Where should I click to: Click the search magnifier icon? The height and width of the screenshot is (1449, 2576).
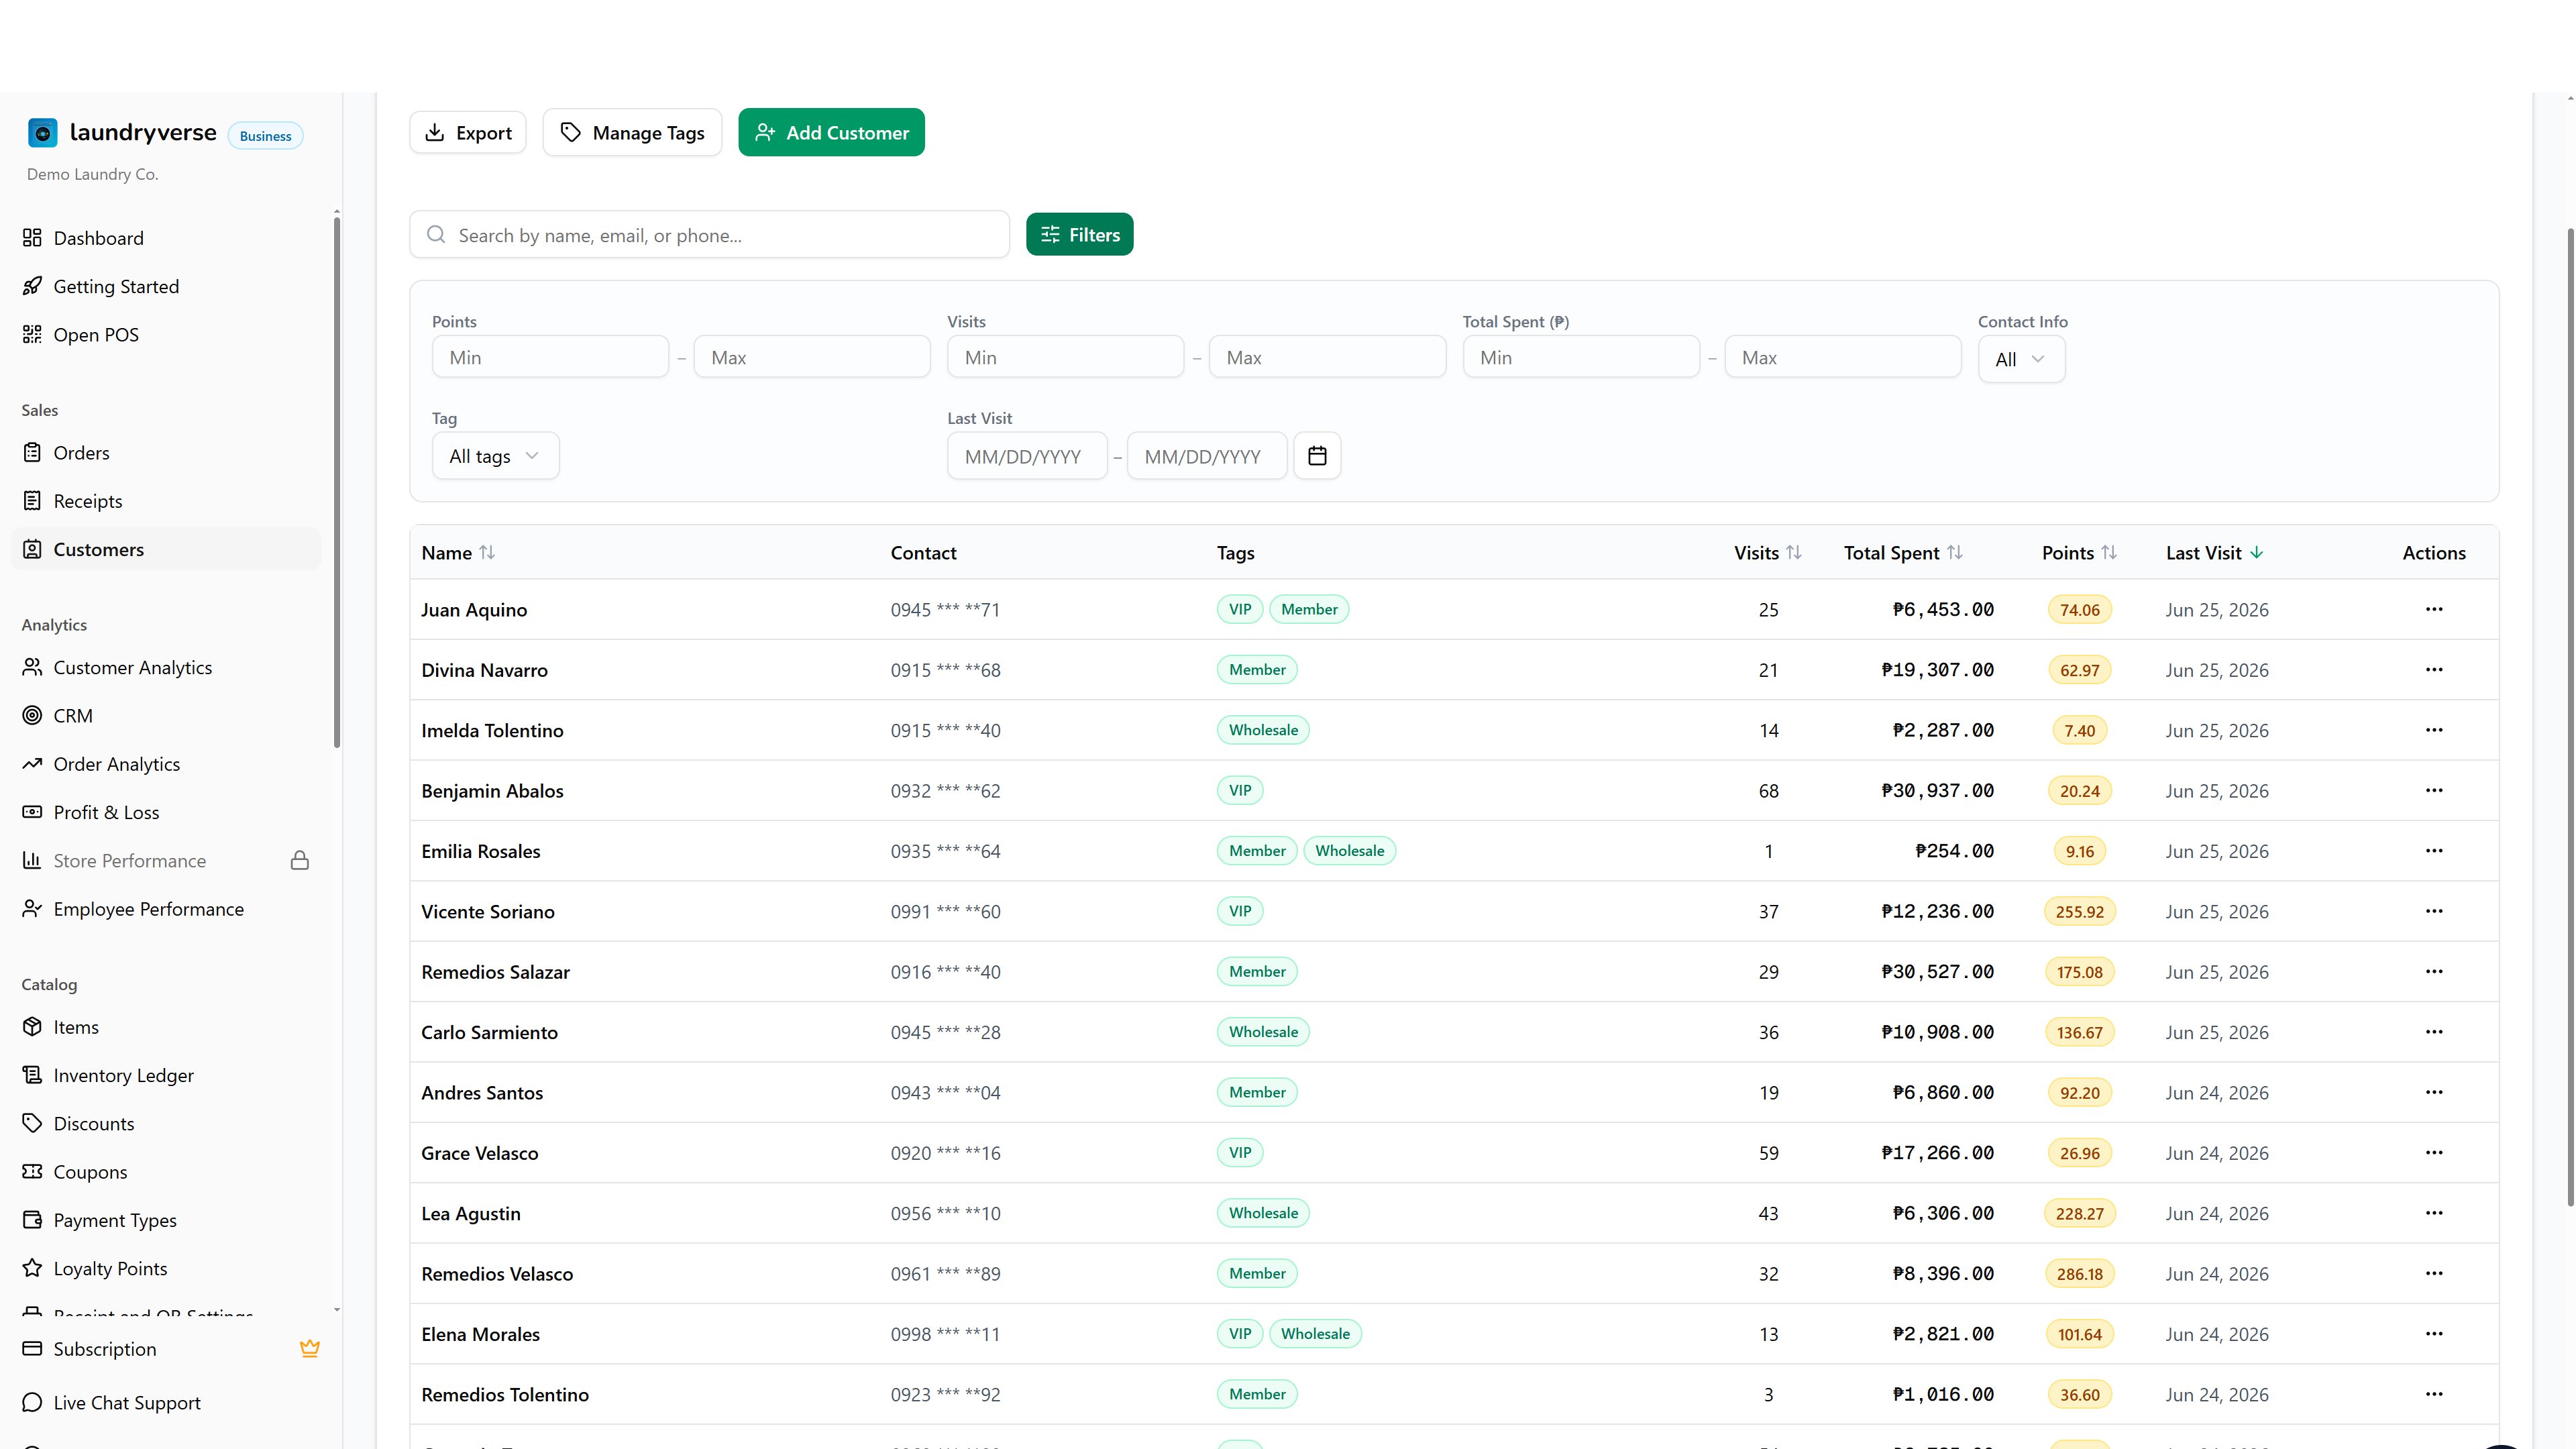[436, 235]
